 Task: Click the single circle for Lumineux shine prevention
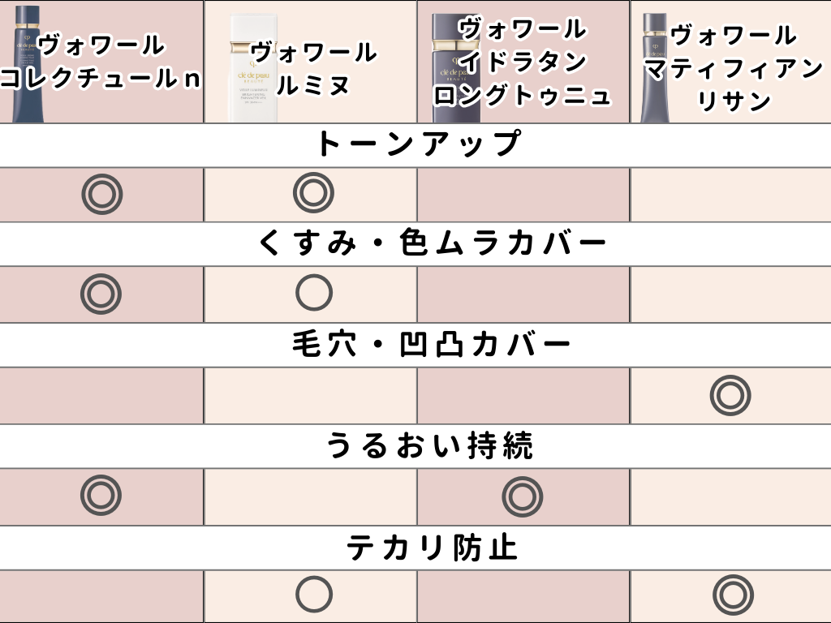pos(314,595)
